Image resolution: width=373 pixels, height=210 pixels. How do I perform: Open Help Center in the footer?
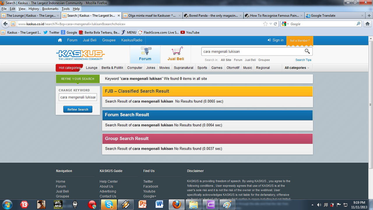109,181
